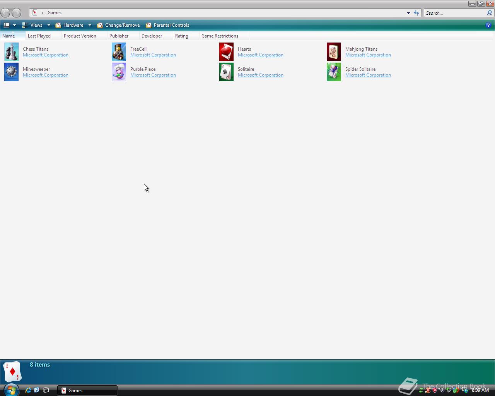Click the Games breadcrumb in address bar

pyautogui.click(x=55, y=13)
